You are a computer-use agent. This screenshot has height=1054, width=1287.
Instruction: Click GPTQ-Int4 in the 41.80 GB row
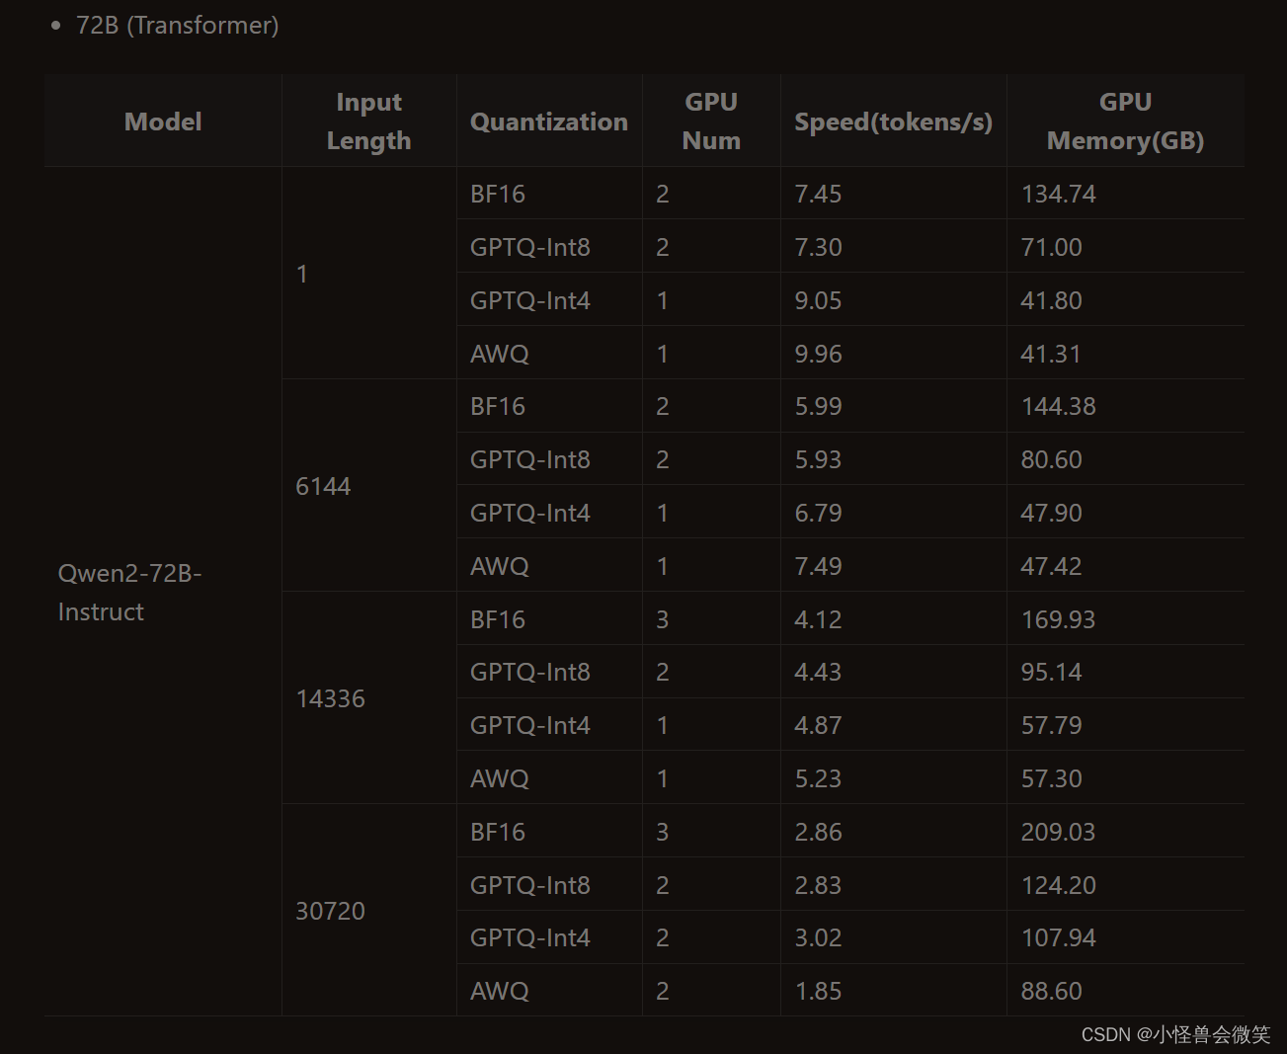tap(529, 300)
